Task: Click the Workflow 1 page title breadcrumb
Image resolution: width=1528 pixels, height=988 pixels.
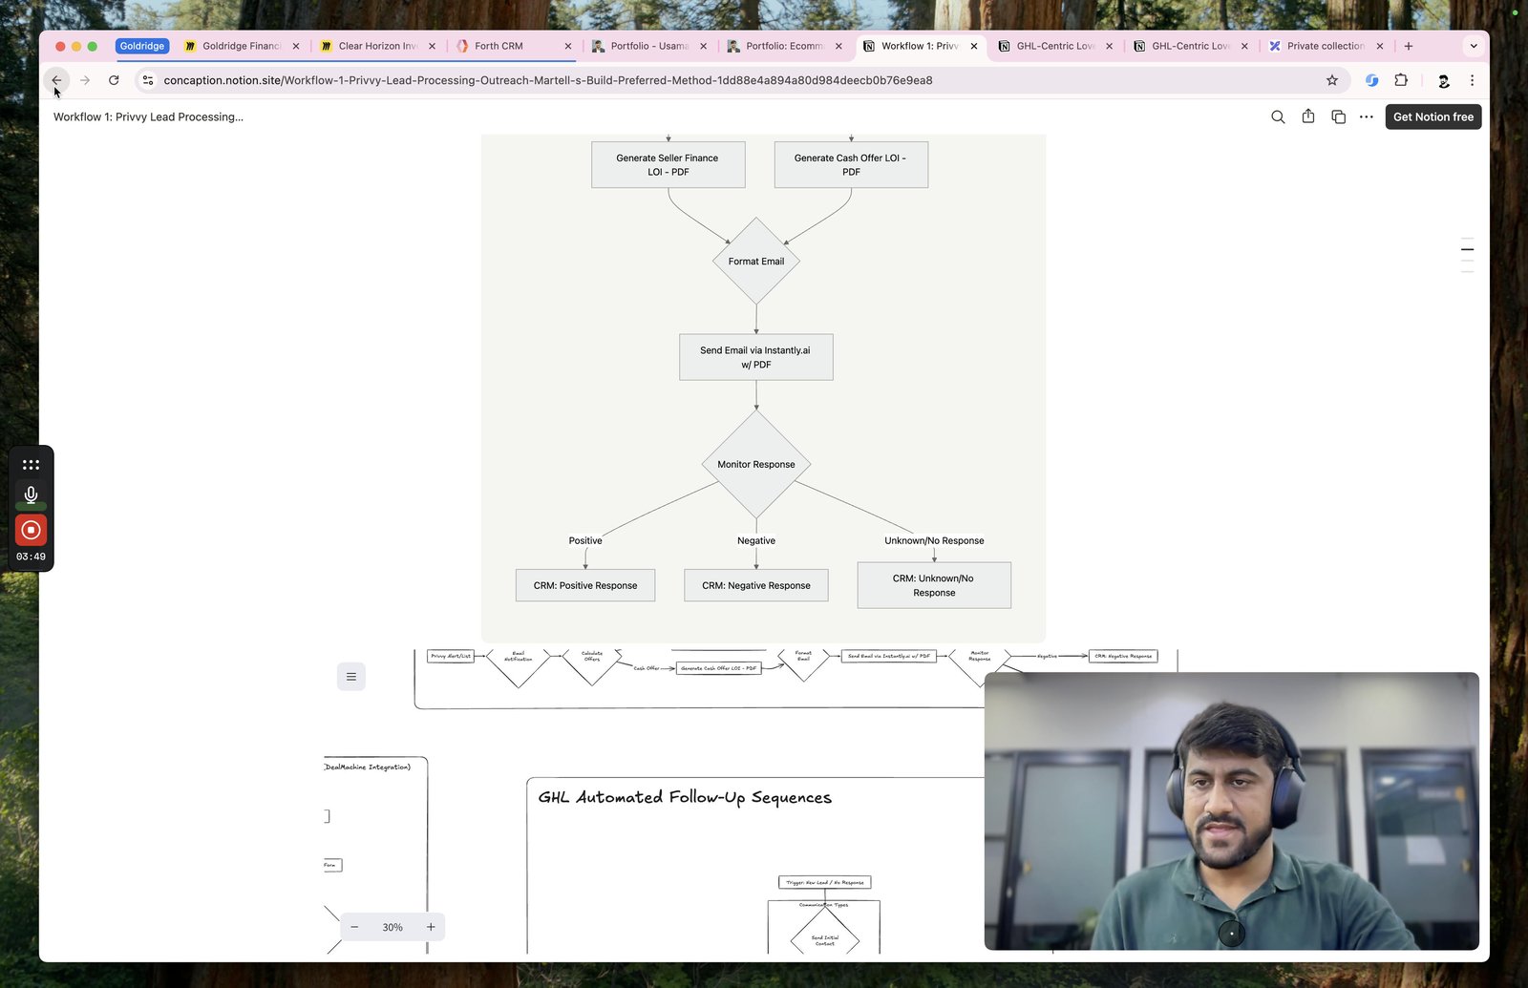Action: [x=148, y=116]
